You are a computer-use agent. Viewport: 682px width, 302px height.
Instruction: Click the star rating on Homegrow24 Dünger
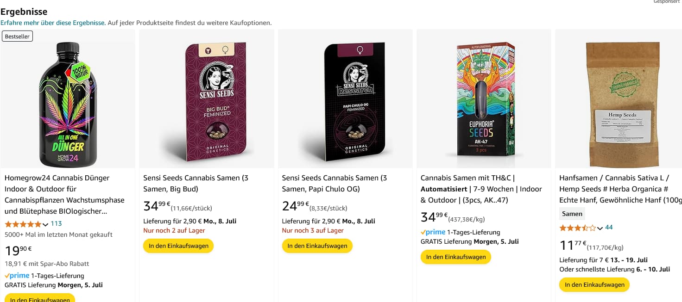click(23, 224)
